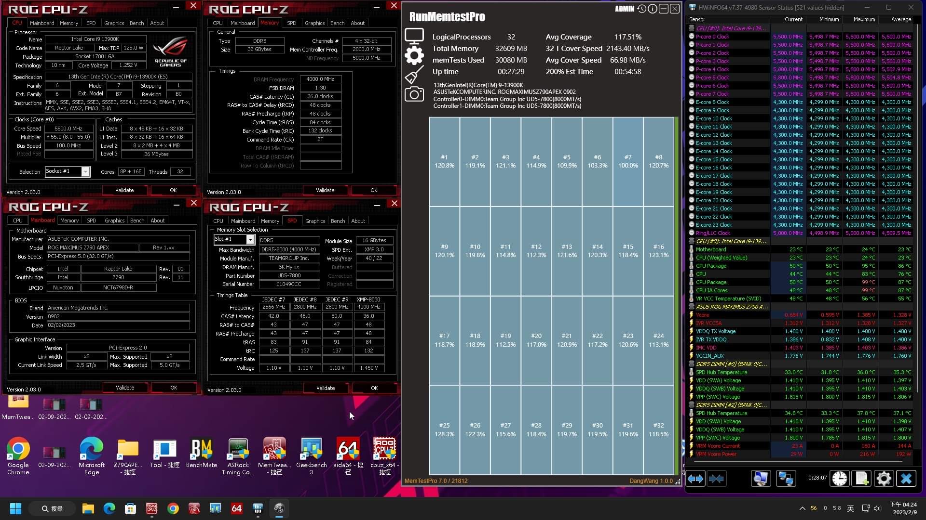Open RunMemtestPro settings gear icon
The height and width of the screenshot is (520, 926).
414,55
